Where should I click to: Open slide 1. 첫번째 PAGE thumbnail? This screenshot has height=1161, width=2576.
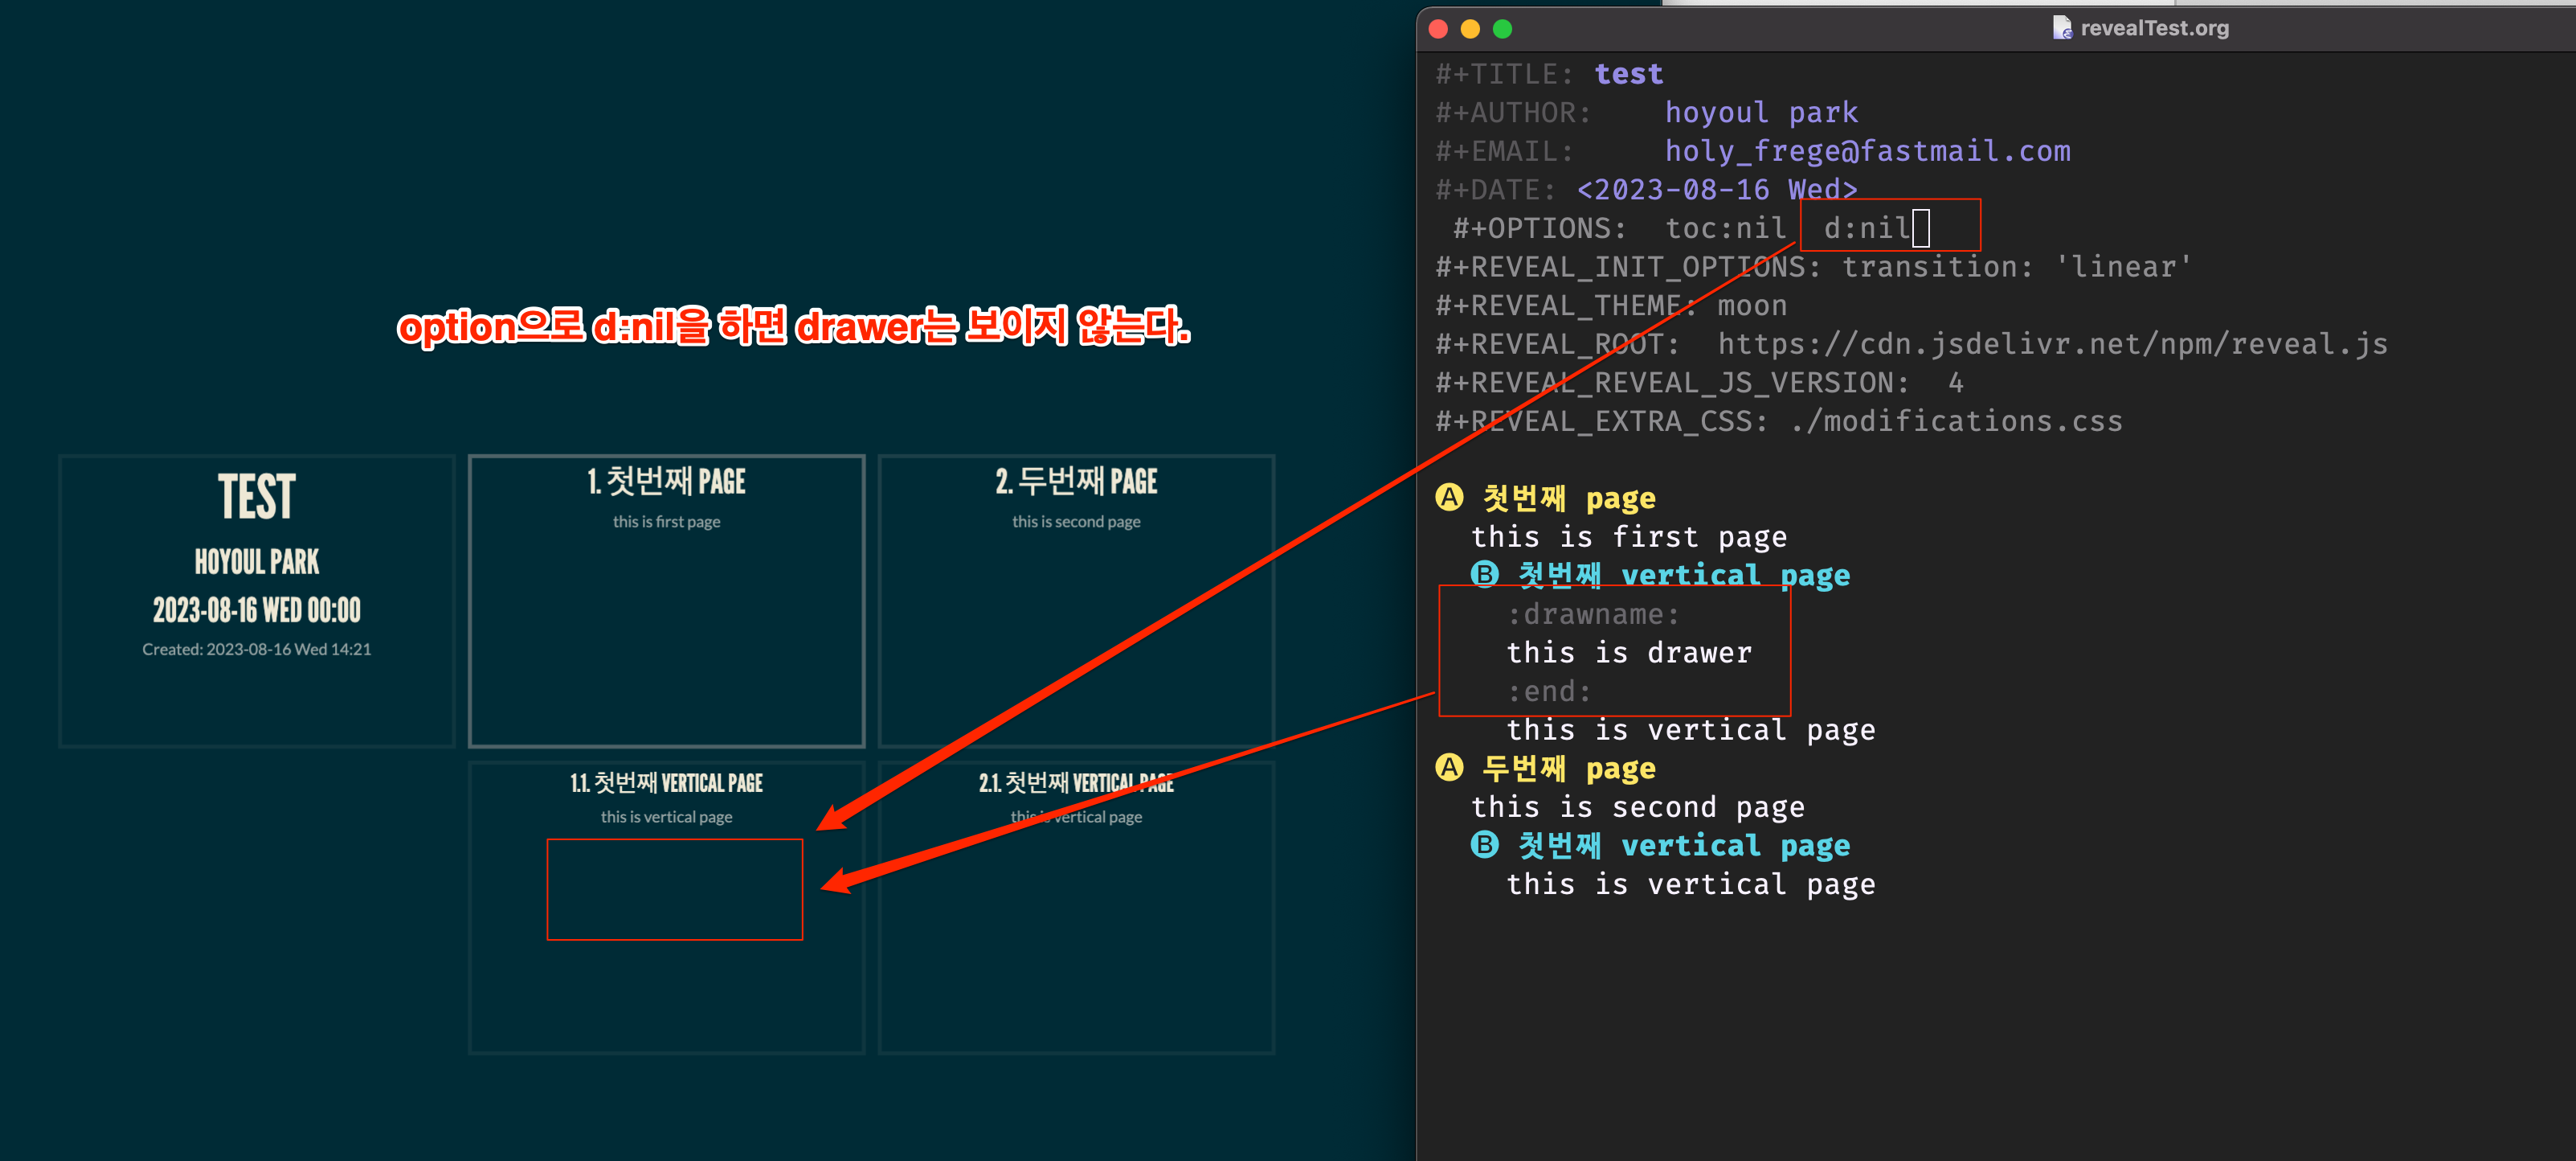click(666, 601)
